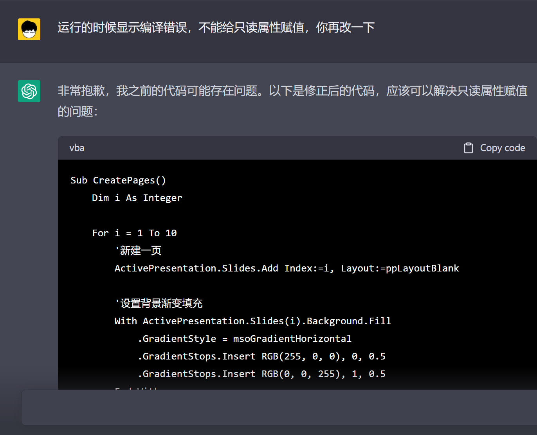Viewport: 537px width, 435px height.
Task: Click the '新建一页 comment line
Action: point(138,250)
